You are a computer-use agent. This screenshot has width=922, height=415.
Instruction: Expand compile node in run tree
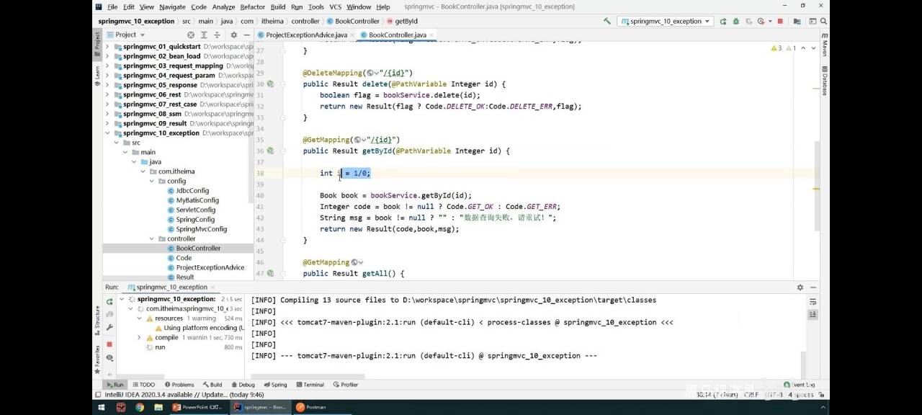coord(139,337)
